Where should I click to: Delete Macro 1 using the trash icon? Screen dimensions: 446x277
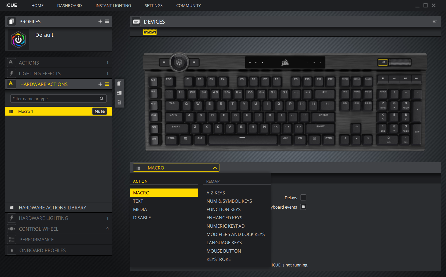(119, 102)
